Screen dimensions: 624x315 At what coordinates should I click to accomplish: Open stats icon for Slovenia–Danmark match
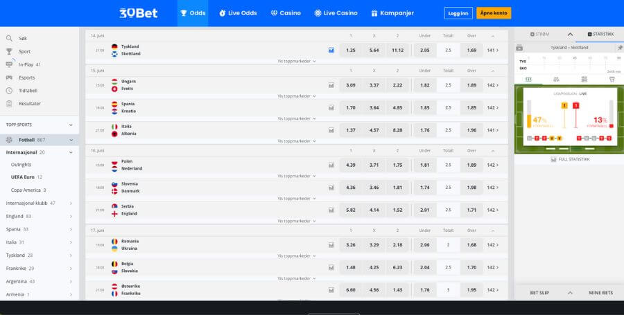(x=331, y=188)
